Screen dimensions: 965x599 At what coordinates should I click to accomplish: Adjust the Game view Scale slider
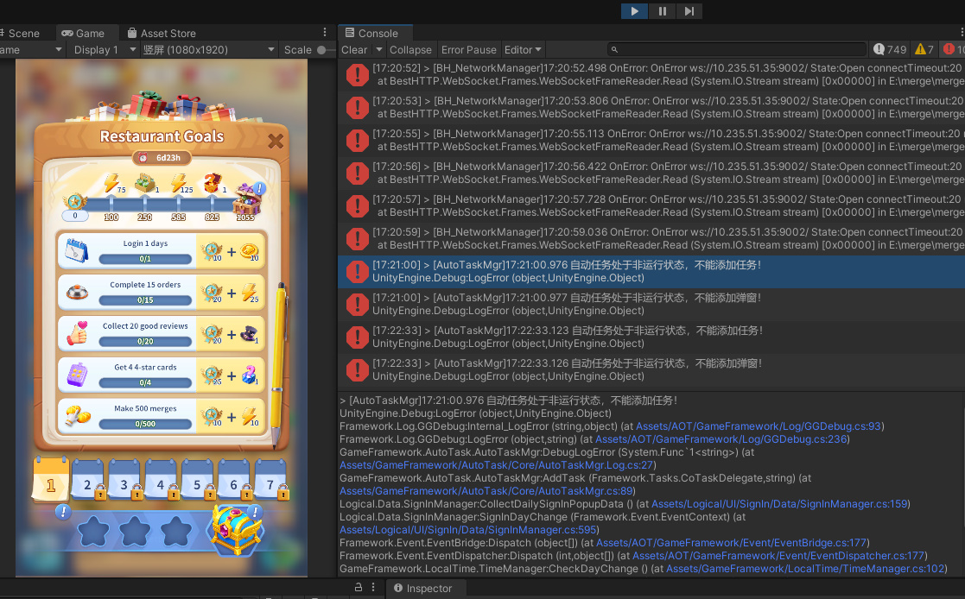321,49
